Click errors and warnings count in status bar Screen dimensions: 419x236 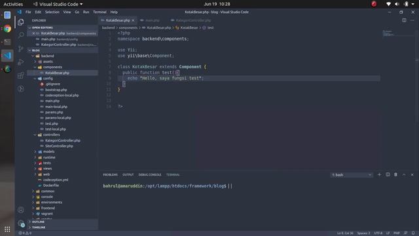[25, 233]
